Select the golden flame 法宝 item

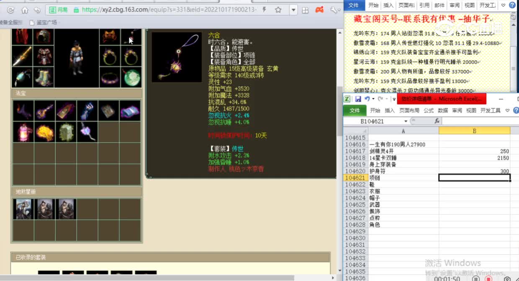tap(44, 132)
